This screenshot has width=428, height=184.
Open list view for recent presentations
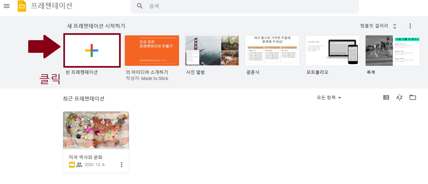point(386,97)
